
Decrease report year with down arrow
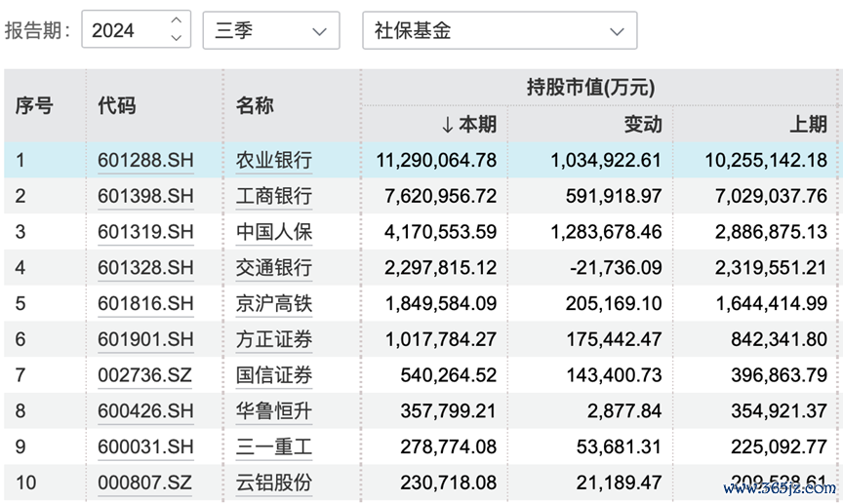pyautogui.click(x=176, y=38)
